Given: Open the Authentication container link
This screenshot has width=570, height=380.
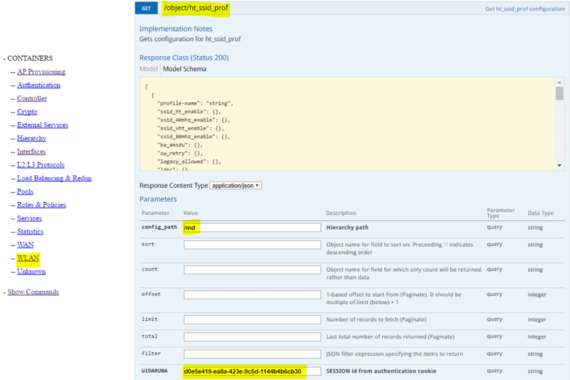Looking at the screenshot, I should pyautogui.click(x=38, y=85).
